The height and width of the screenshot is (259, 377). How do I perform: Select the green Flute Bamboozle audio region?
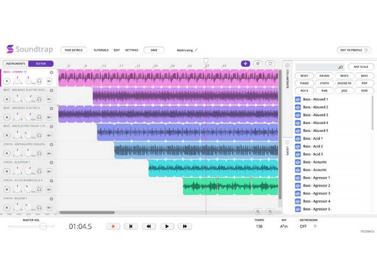point(230,186)
